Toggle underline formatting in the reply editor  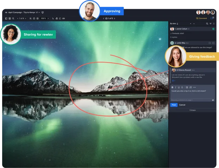pos(179,87)
